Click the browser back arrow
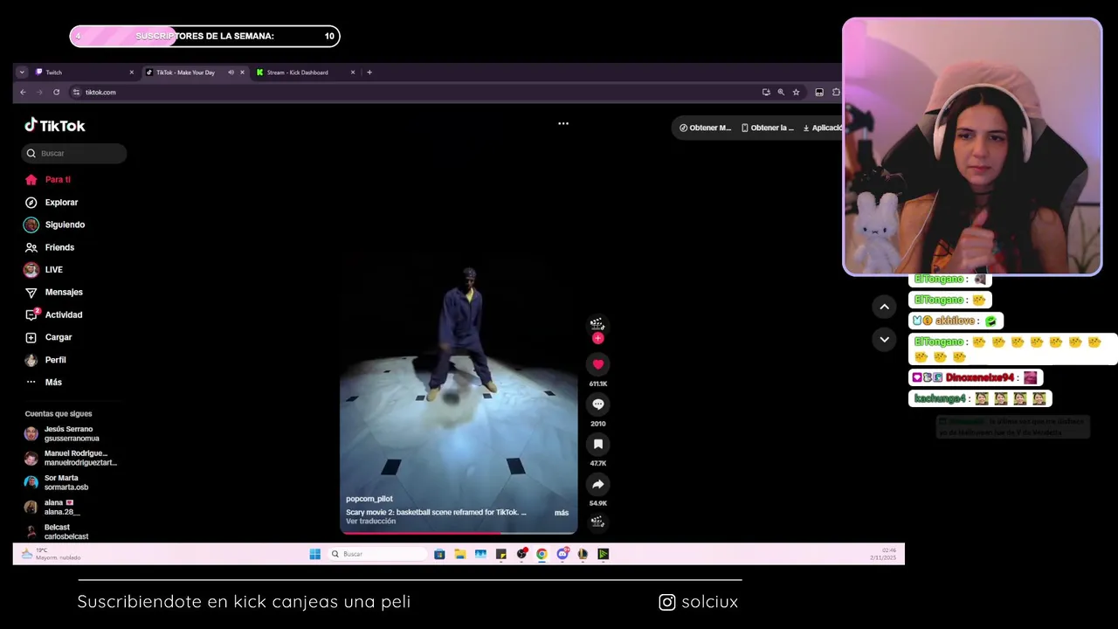The width and height of the screenshot is (1118, 629). coord(23,92)
